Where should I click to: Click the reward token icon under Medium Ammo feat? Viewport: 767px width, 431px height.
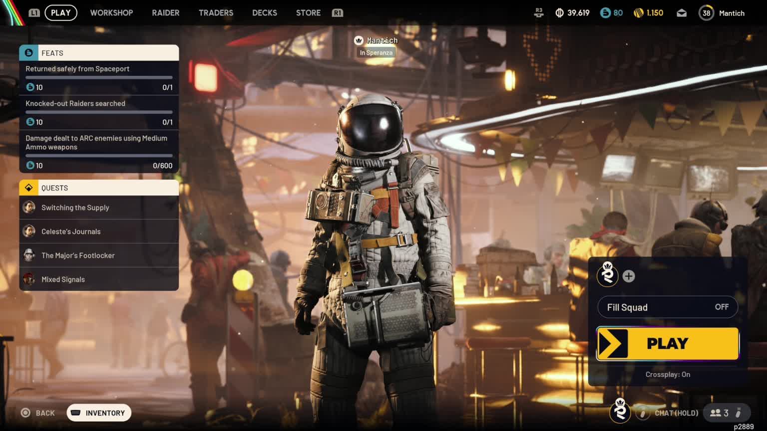(30, 165)
